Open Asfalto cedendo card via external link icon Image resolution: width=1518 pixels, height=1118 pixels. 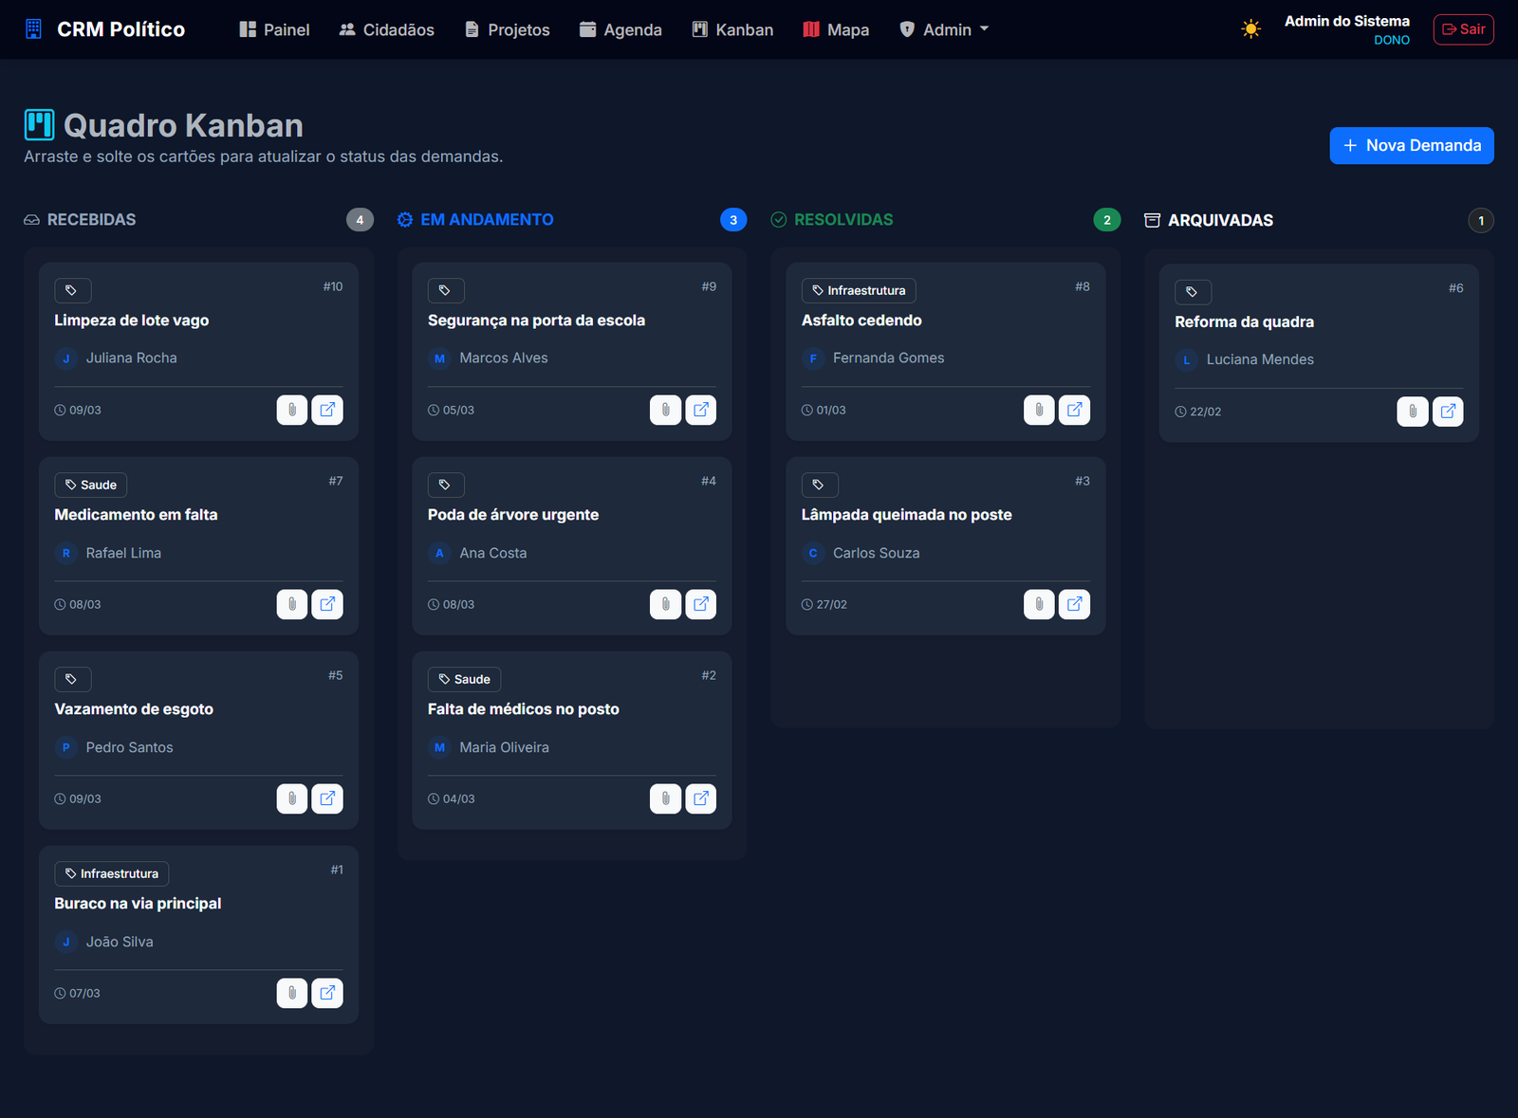pyautogui.click(x=1074, y=410)
